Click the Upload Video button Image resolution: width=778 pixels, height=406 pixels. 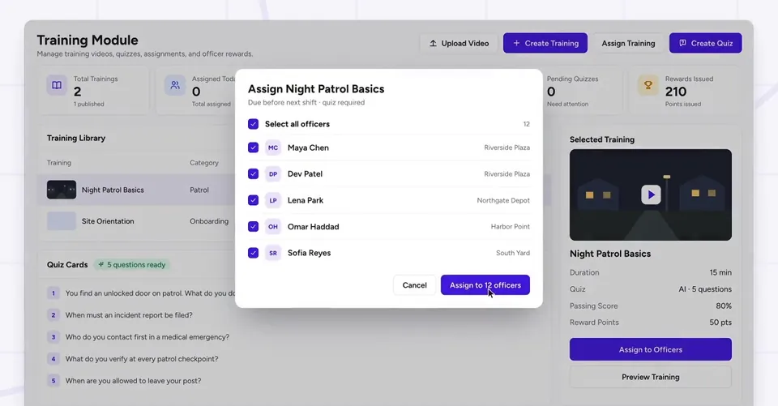(459, 43)
